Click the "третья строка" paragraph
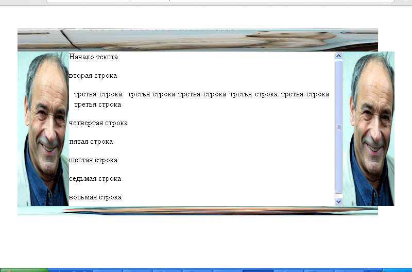Viewport: 412px width, 272px height. (201, 99)
